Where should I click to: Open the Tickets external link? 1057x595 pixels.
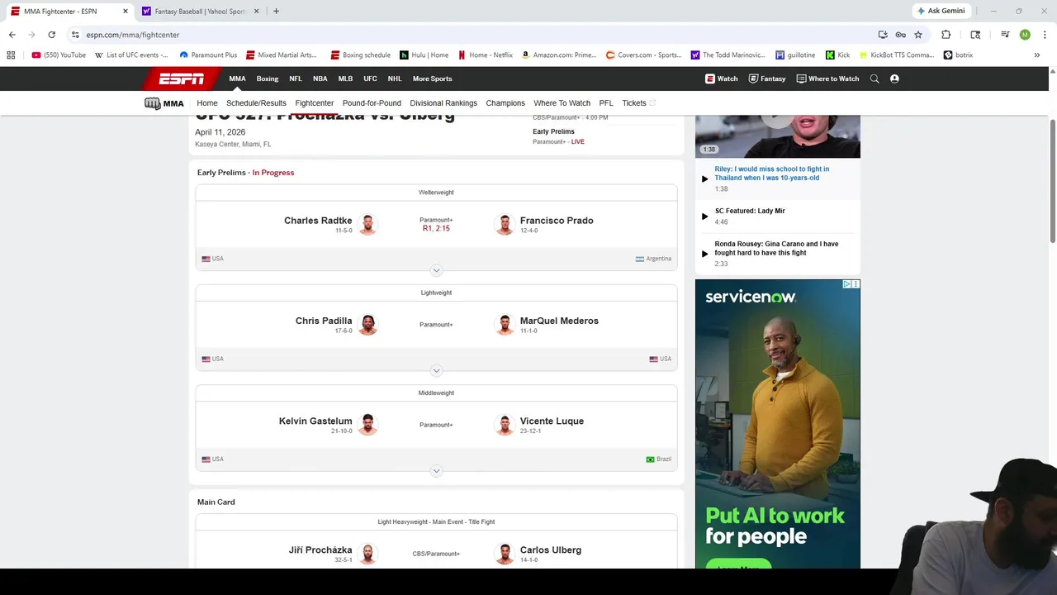coord(638,103)
